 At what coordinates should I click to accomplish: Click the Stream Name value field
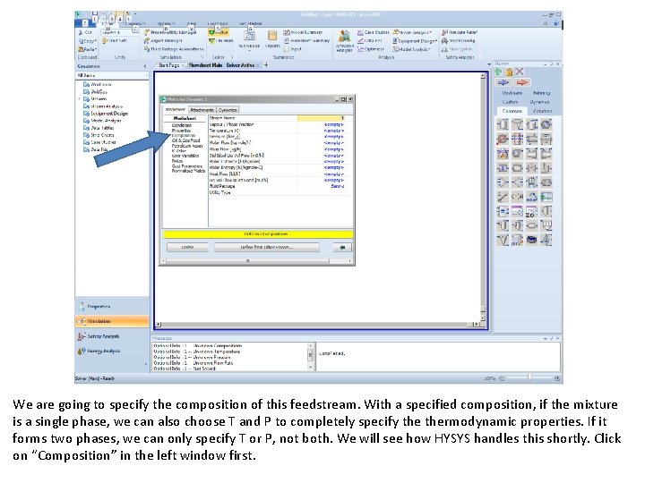pyautogui.click(x=321, y=118)
